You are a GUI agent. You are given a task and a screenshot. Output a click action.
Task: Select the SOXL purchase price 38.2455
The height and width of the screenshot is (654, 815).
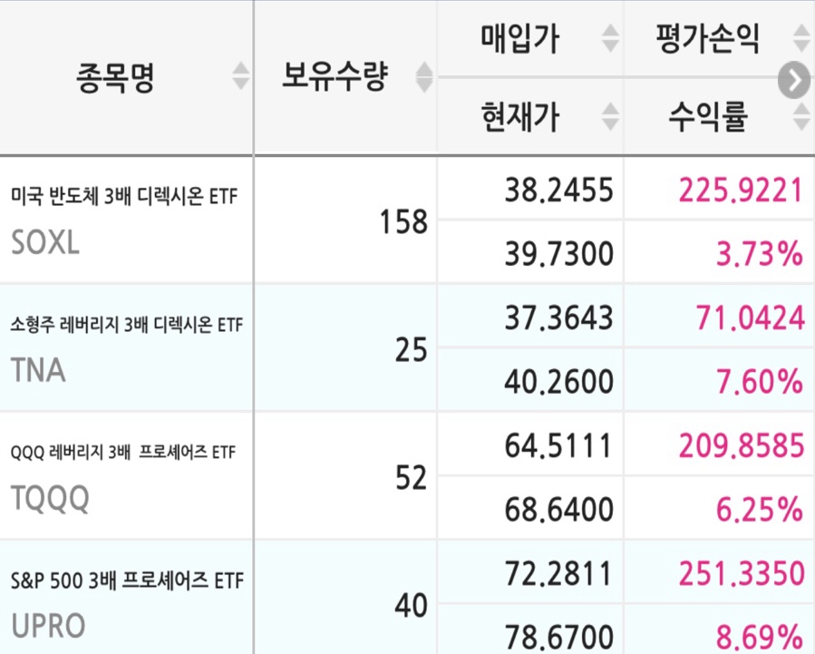(559, 190)
